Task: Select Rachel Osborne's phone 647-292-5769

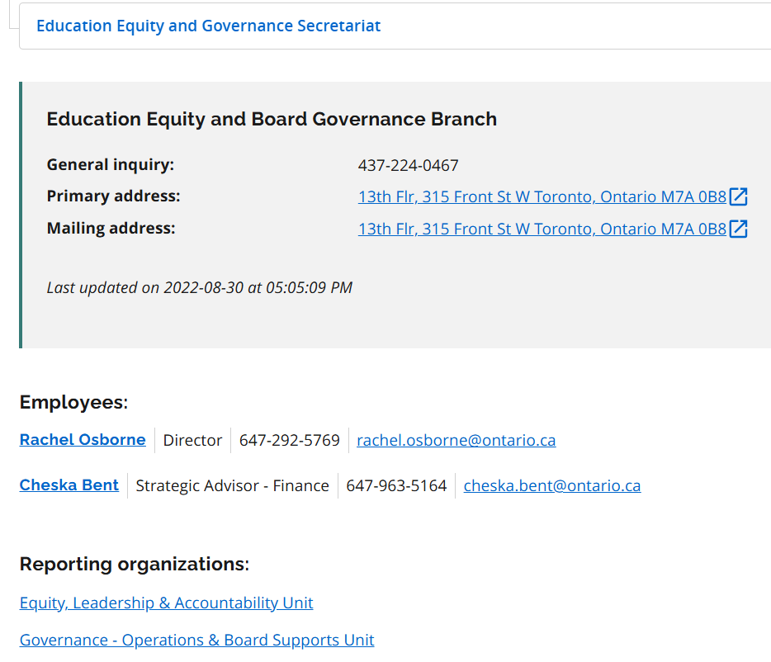Action: point(289,440)
